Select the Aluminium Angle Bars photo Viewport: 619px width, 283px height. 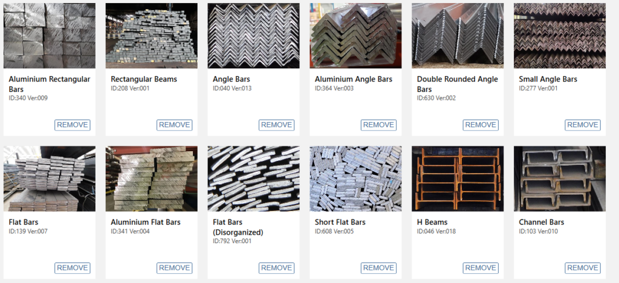click(x=355, y=36)
